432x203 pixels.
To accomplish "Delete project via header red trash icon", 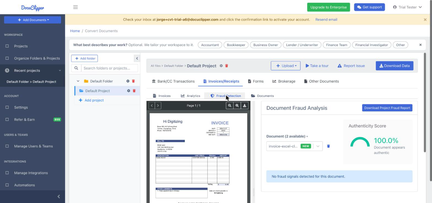I will coord(227,66).
